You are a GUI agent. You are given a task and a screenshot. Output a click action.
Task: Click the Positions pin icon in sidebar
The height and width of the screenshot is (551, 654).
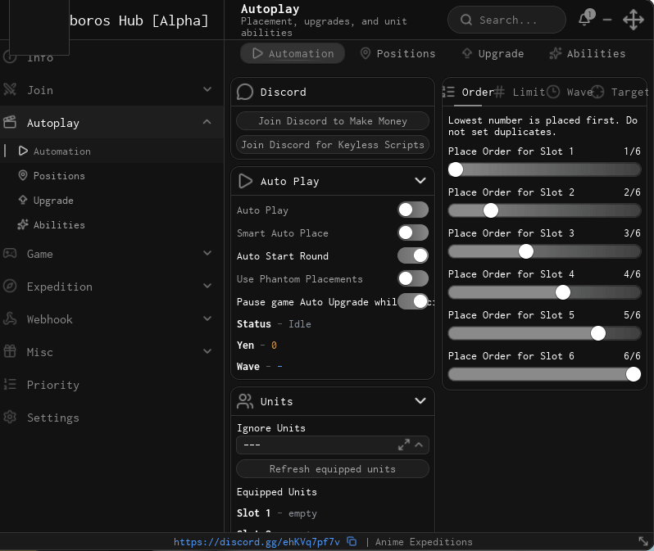23,175
